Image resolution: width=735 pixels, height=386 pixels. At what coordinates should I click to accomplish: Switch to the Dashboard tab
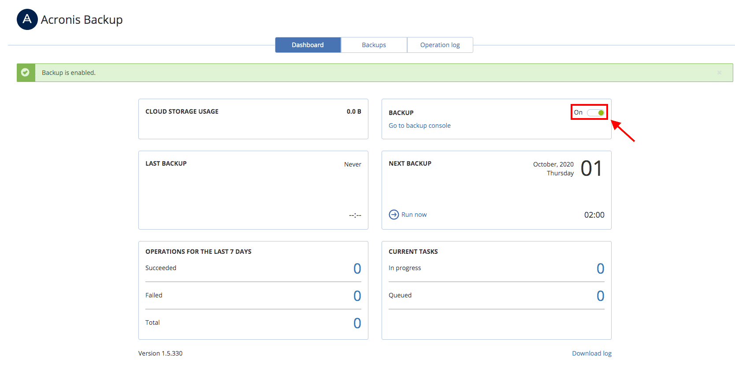[308, 45]
